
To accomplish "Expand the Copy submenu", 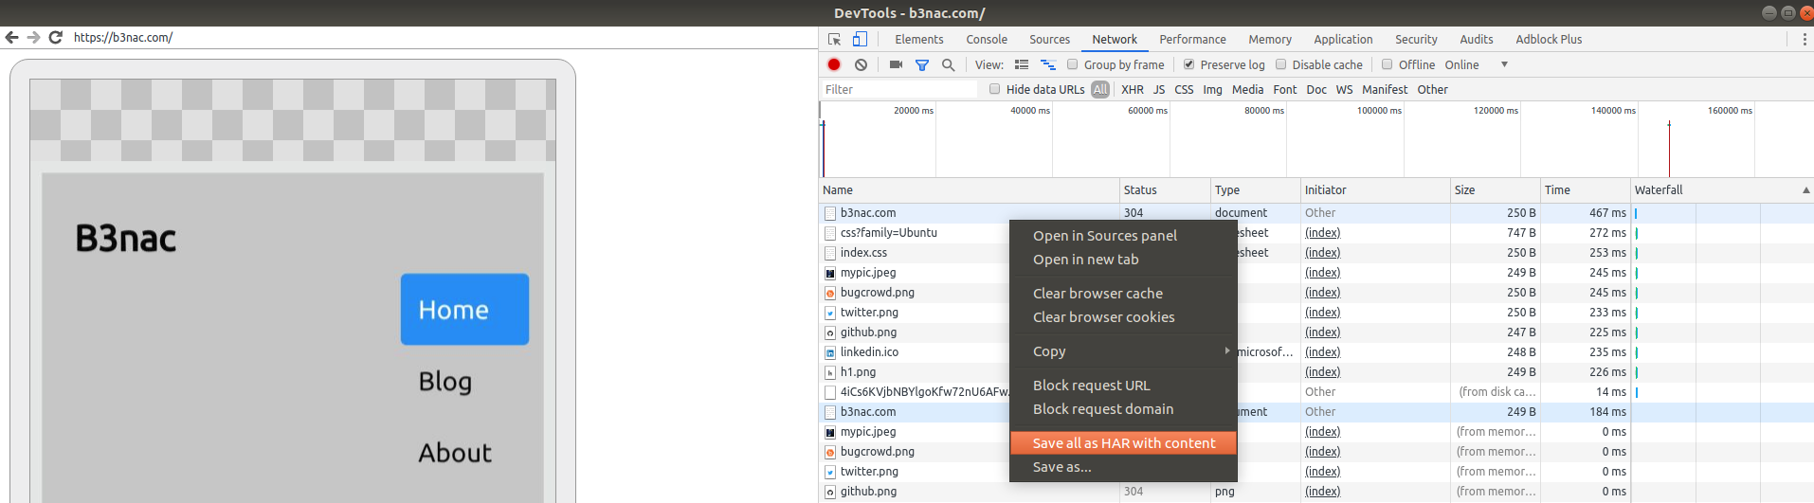I will click(x=1123, y=351).
